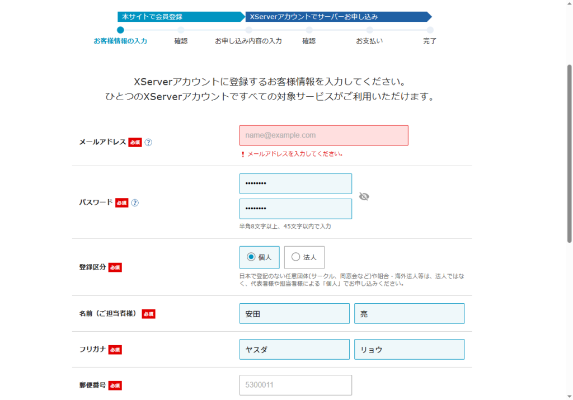
Task: Click the vertical page scrollbar thumb
Action: (x=569, y=153)
